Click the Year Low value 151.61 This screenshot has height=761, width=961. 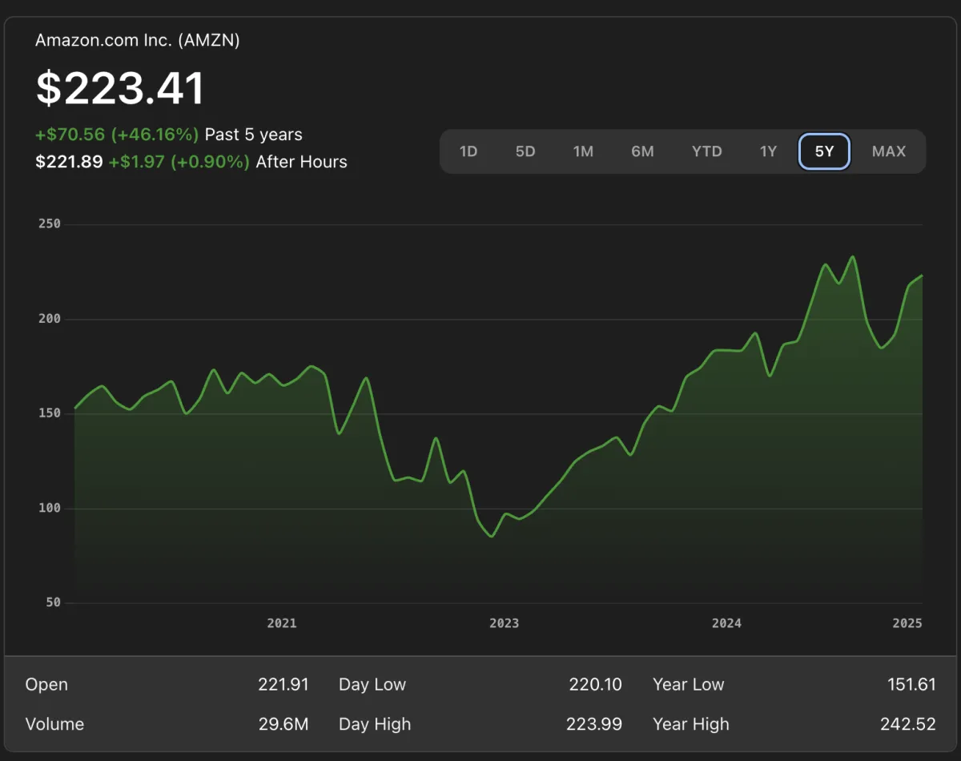(911, 685)
